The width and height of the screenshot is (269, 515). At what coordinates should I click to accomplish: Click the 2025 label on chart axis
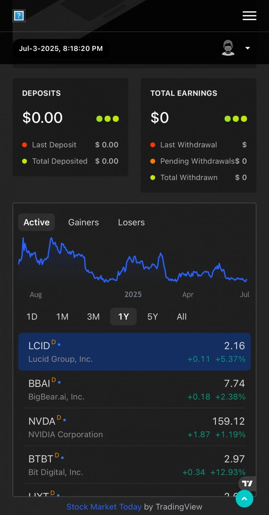pyautogui.click(x=133, y=295)
